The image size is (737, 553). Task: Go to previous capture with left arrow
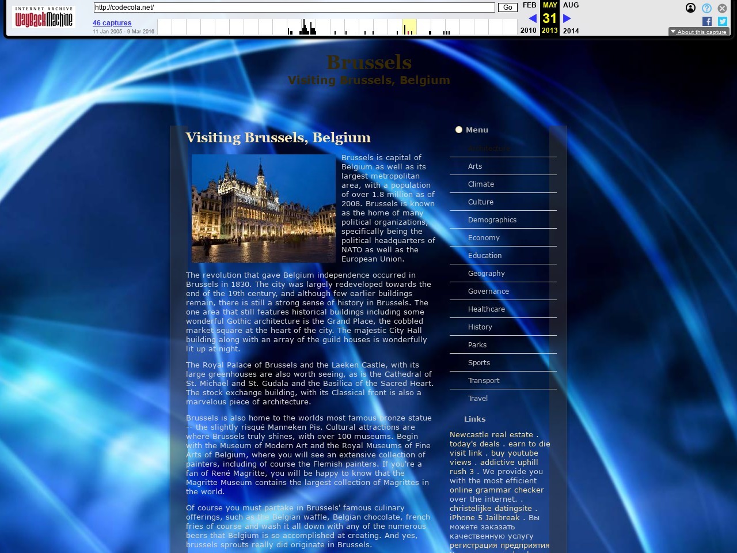point(533,18)
